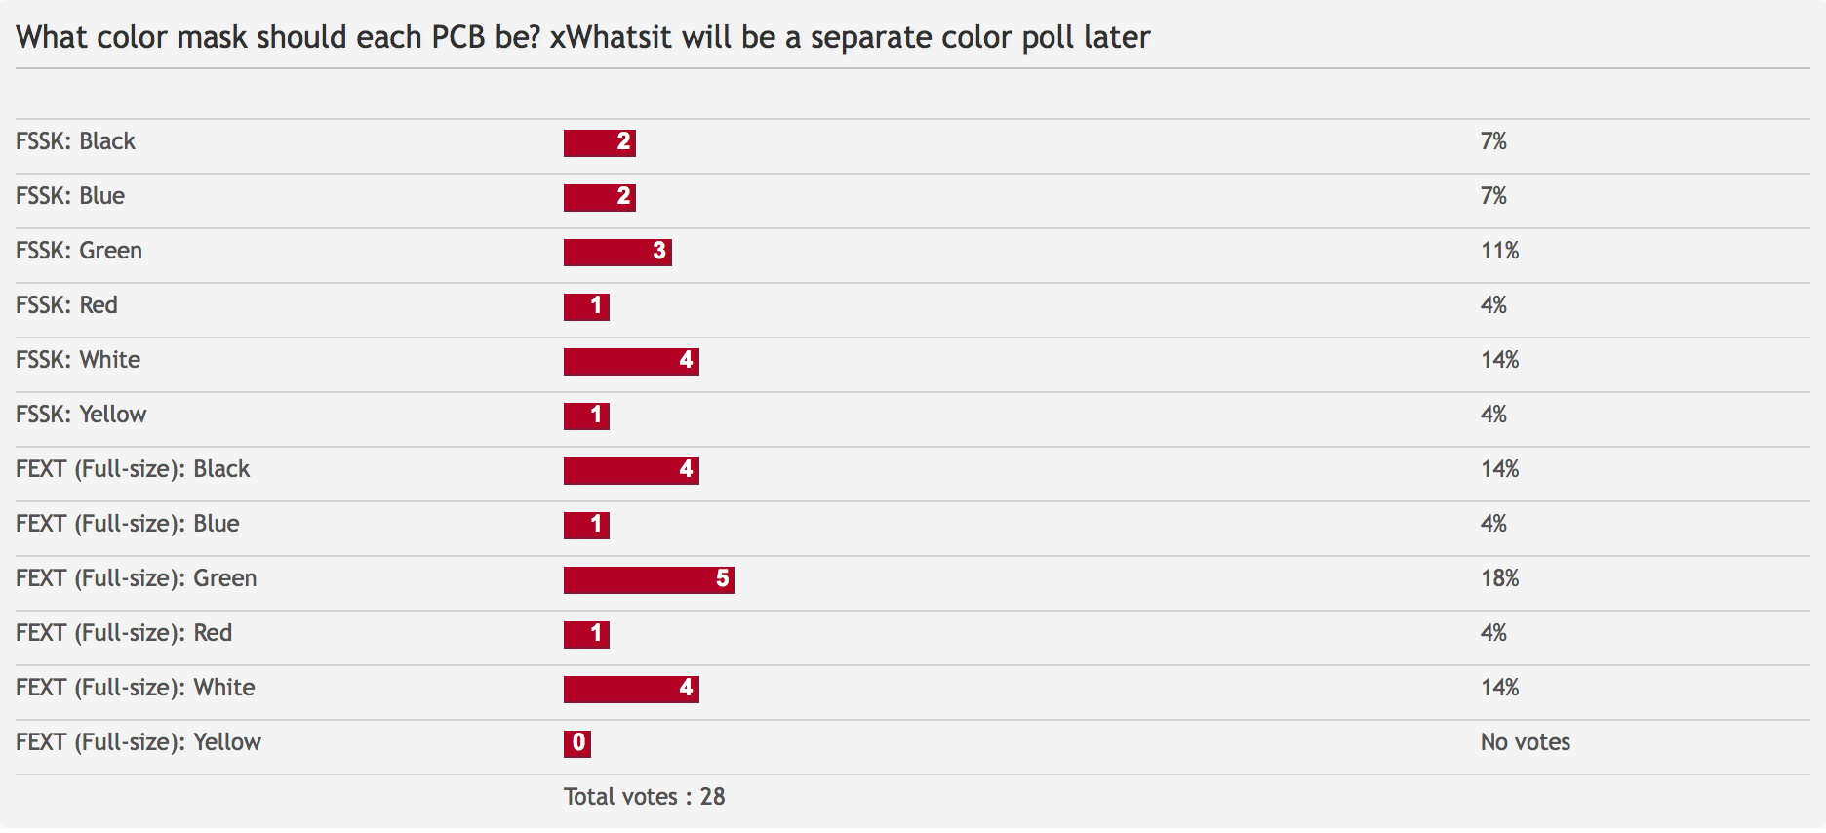Select the 'FSSK: Green' option label
The image size is (1826, 833).
coord(79,251)
